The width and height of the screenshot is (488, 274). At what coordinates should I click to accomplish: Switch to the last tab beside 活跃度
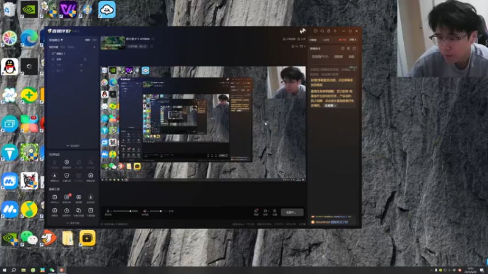351,57
